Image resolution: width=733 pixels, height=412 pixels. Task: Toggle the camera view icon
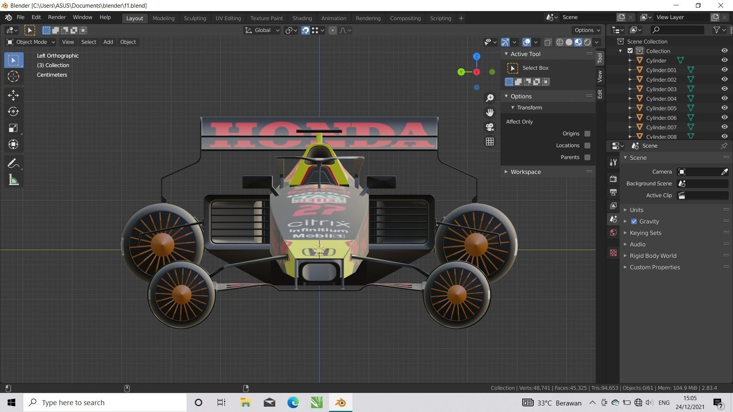click(x=490, y=127)
